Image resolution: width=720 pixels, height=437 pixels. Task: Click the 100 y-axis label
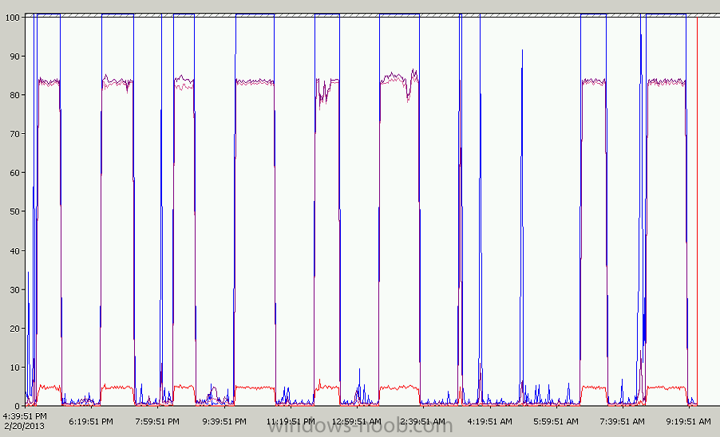[x=13, y=18]
